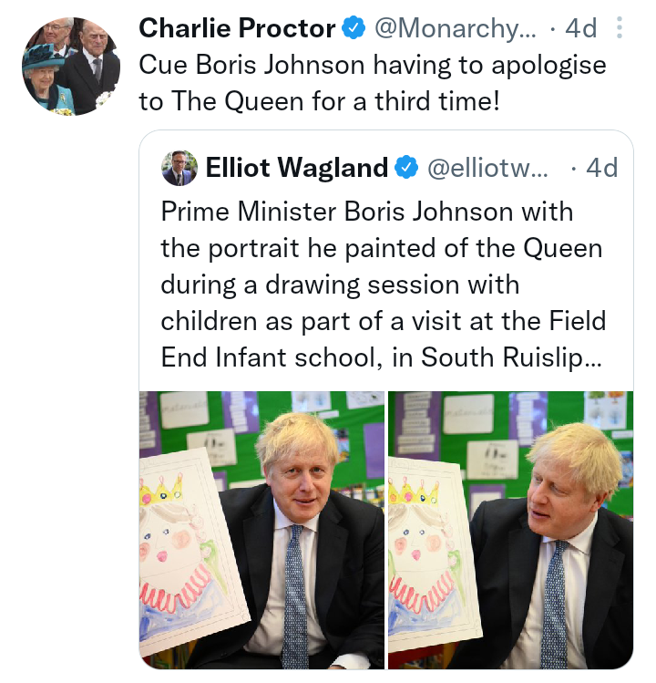This screenshot has width=656, height=683.
Task: Click the @elliotw… handle
Action: [x=487, y=168]
